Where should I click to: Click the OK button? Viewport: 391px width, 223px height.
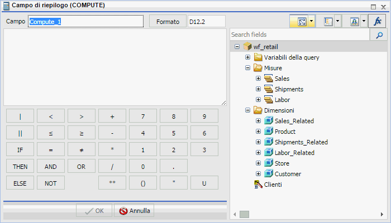click(94, 211)
